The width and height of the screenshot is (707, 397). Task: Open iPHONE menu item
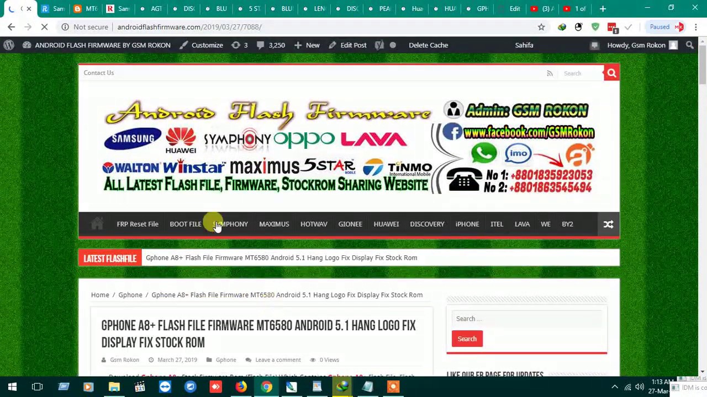(x=467, y=224)
